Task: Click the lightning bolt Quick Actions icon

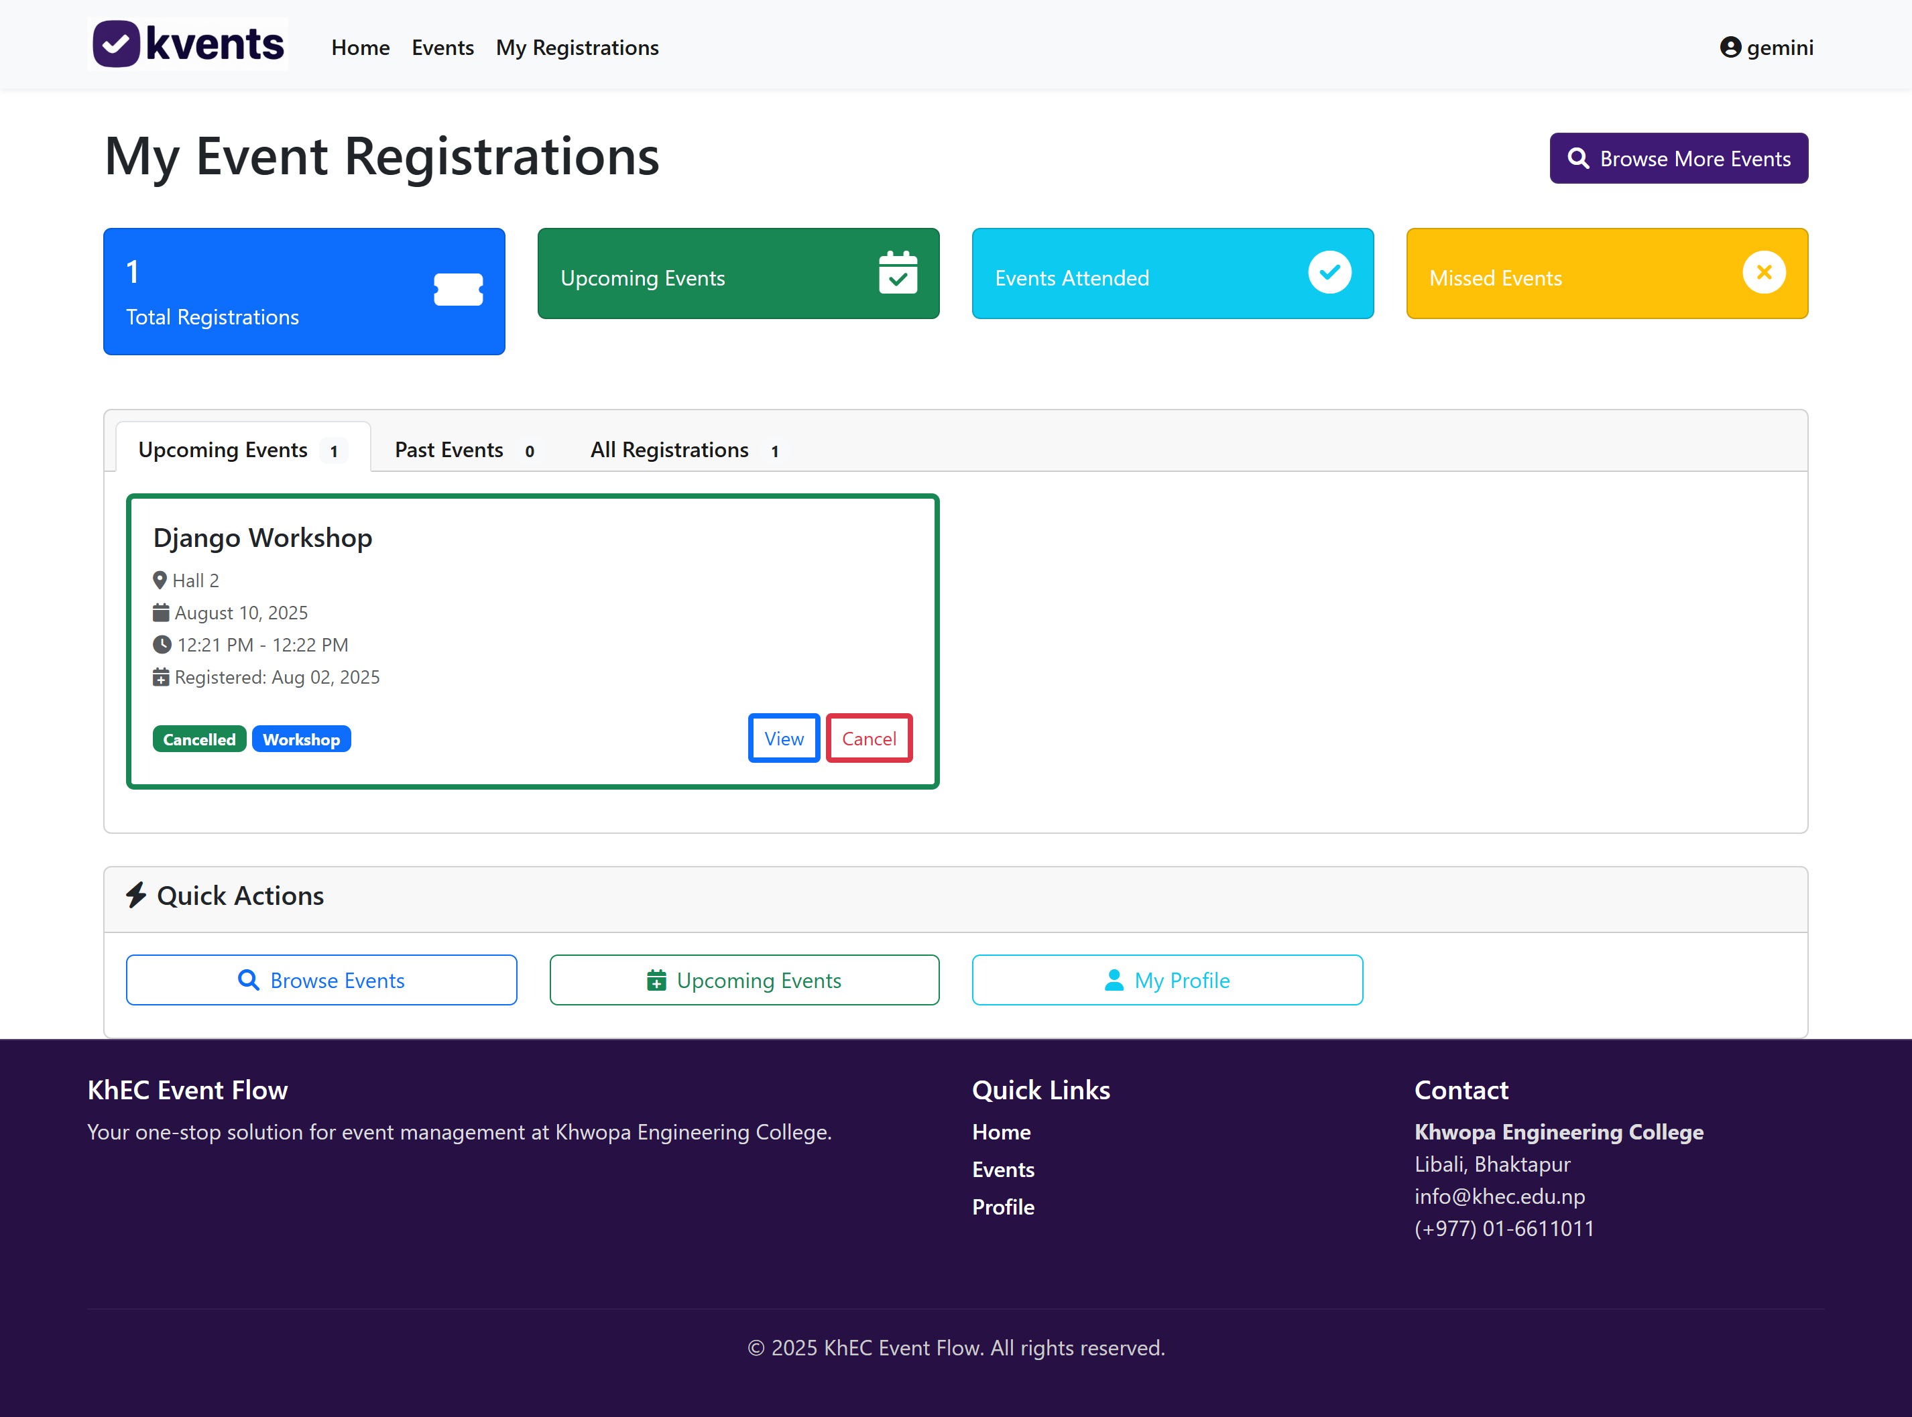Action: [x=136, y=895]
